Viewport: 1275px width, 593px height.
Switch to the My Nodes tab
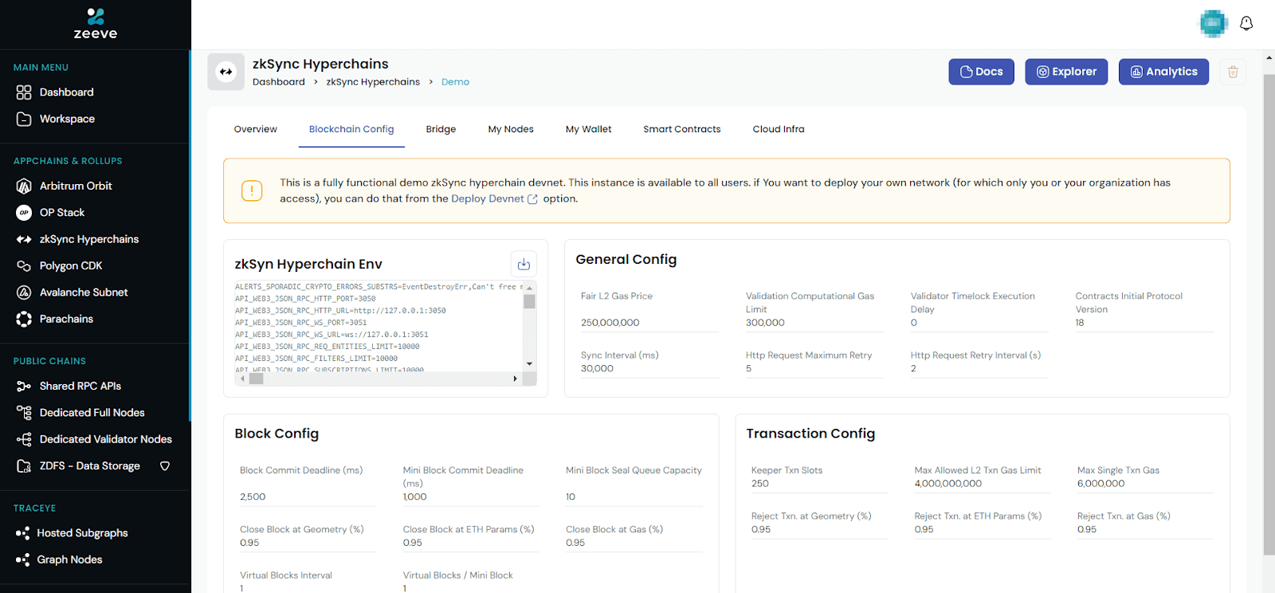tap(511, 129)
